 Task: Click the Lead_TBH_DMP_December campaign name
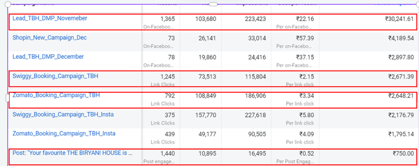(x=48, y=57)
